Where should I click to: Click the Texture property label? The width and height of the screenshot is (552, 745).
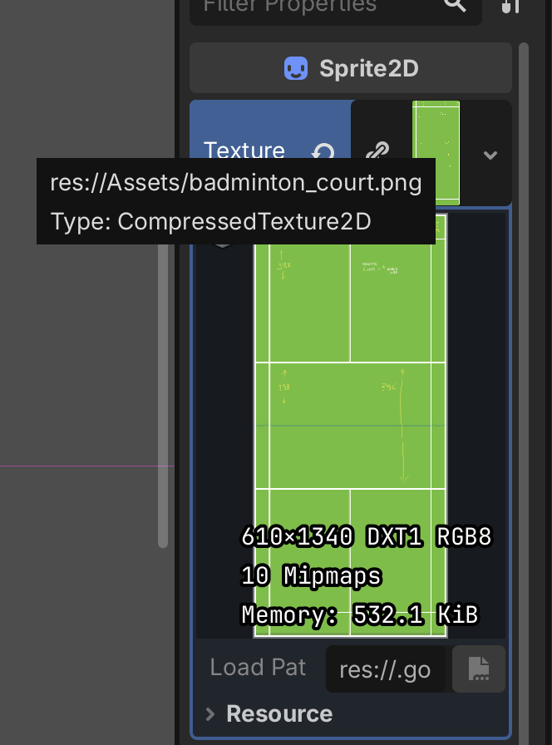(x=244, y=150)
